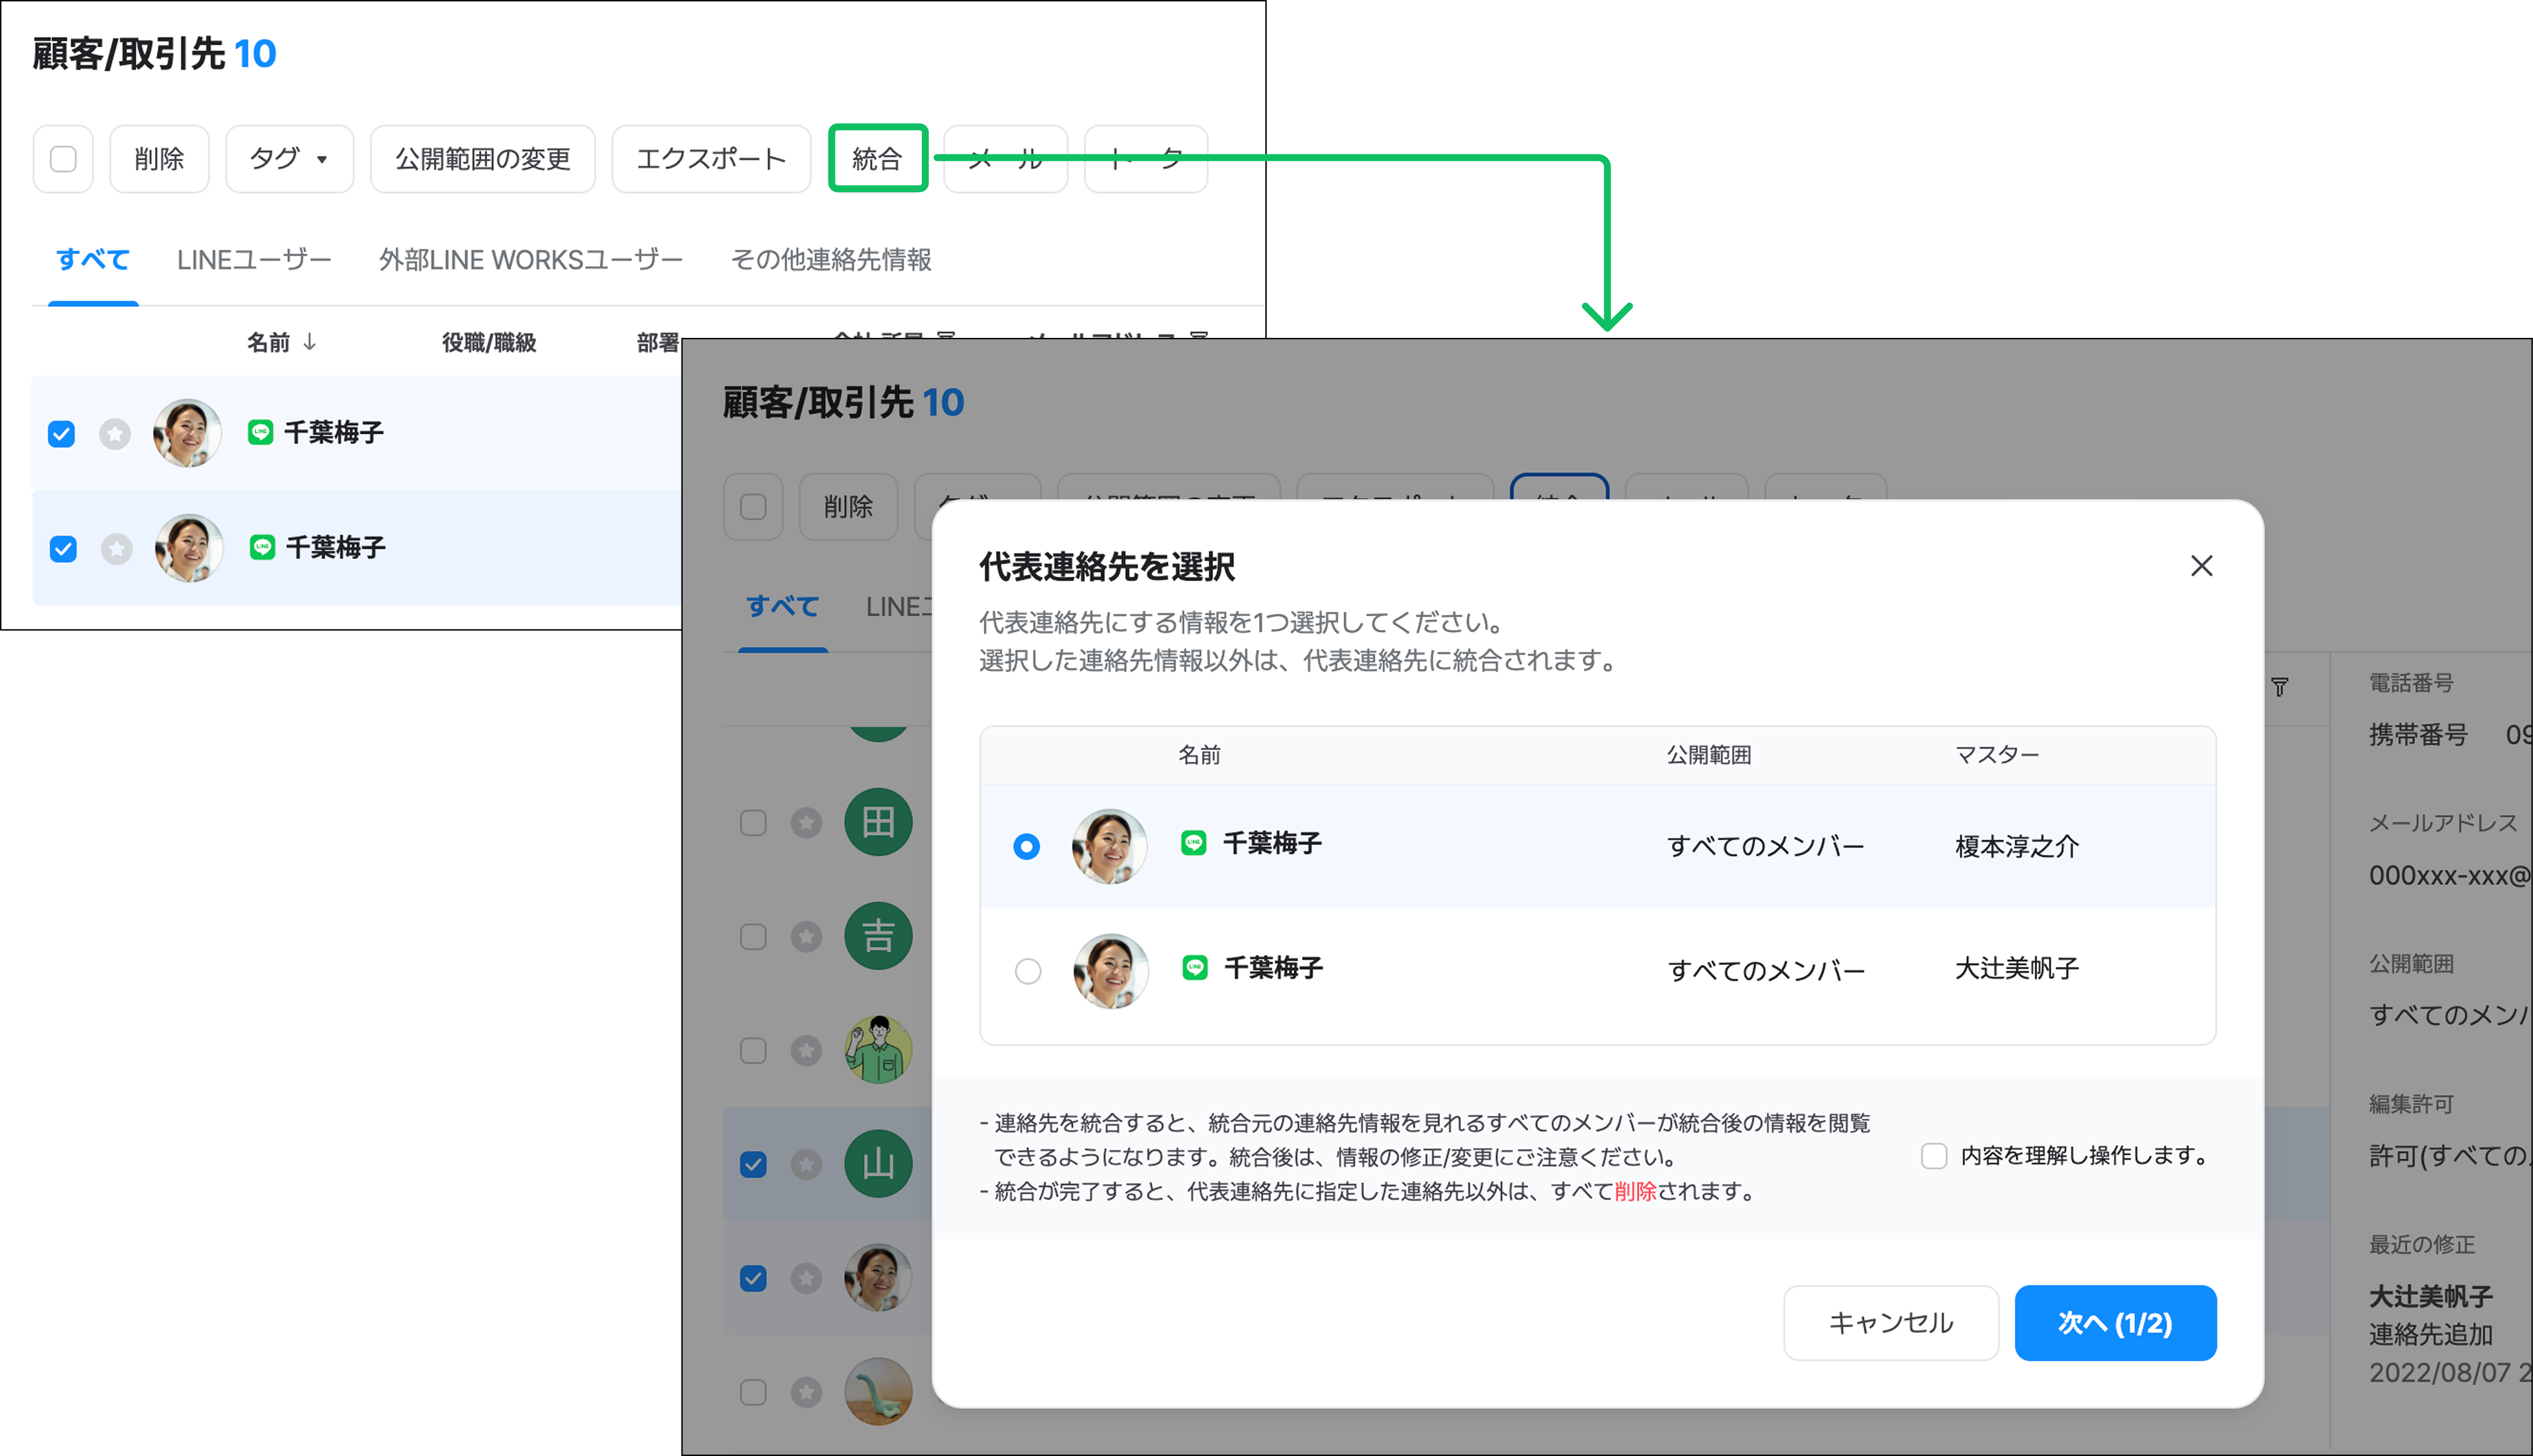Uncheck photo contact checkbox below 山 row
2533x1456 pixels.
pyautogui.click(x=753, y=1279)
